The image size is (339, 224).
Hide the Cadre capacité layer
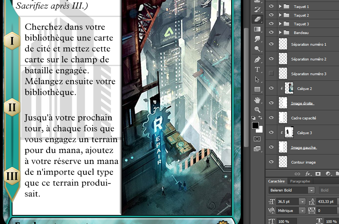pyautogui.click(x=271, y=117)
